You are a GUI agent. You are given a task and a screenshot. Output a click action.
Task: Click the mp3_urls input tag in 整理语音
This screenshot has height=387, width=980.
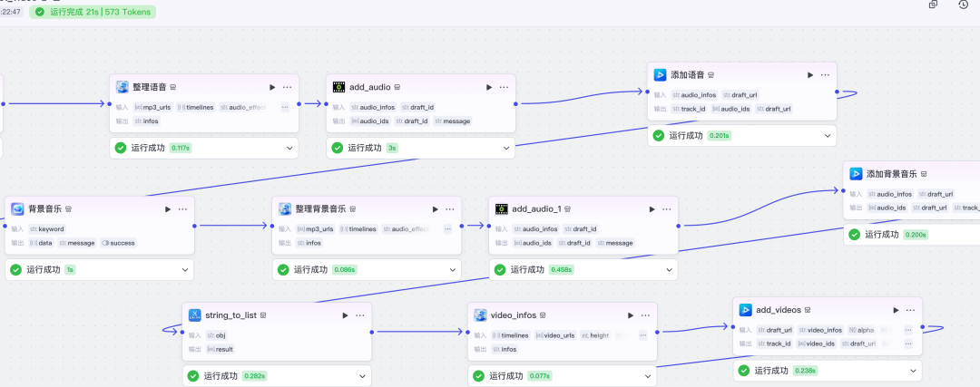pyautogui.click(x=152, y=107)
